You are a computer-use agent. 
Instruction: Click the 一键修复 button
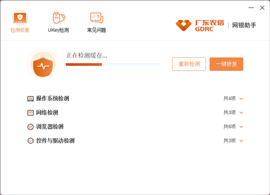coord(226,64)
